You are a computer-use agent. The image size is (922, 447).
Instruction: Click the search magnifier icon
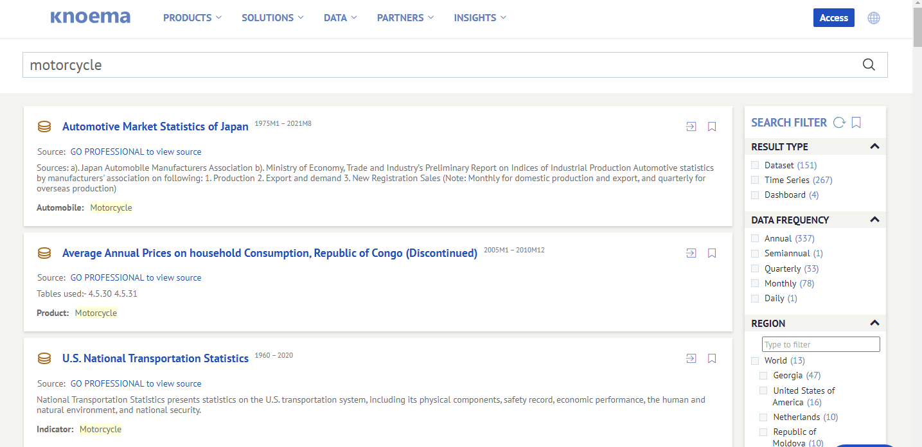(869, 64)
